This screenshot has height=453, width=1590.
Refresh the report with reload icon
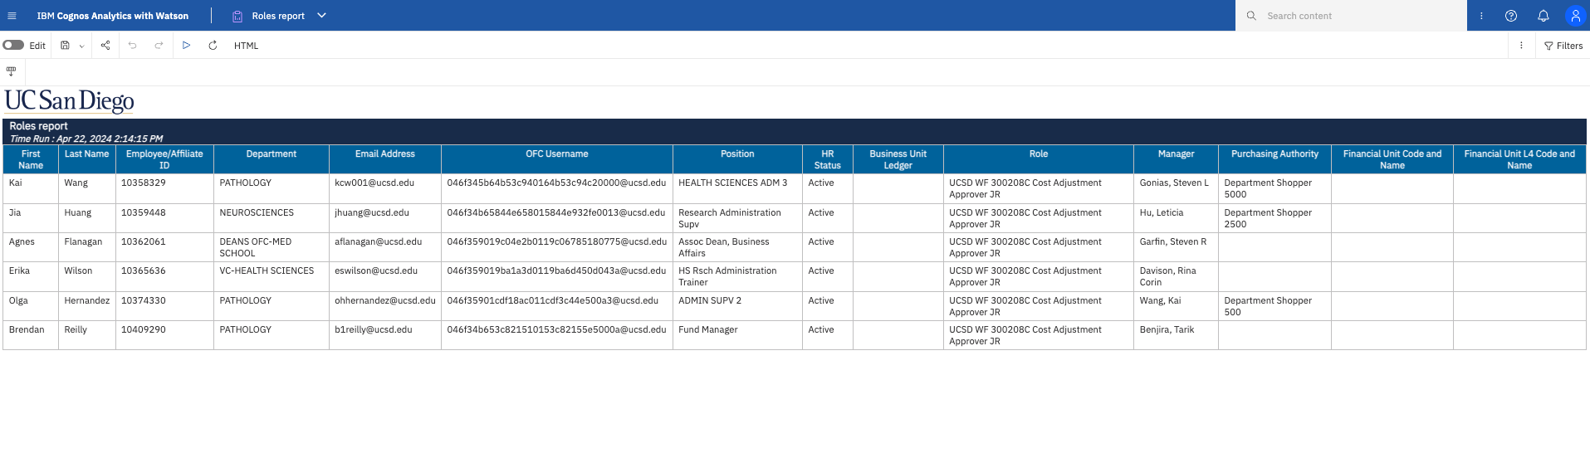click(x=213, y=46)
